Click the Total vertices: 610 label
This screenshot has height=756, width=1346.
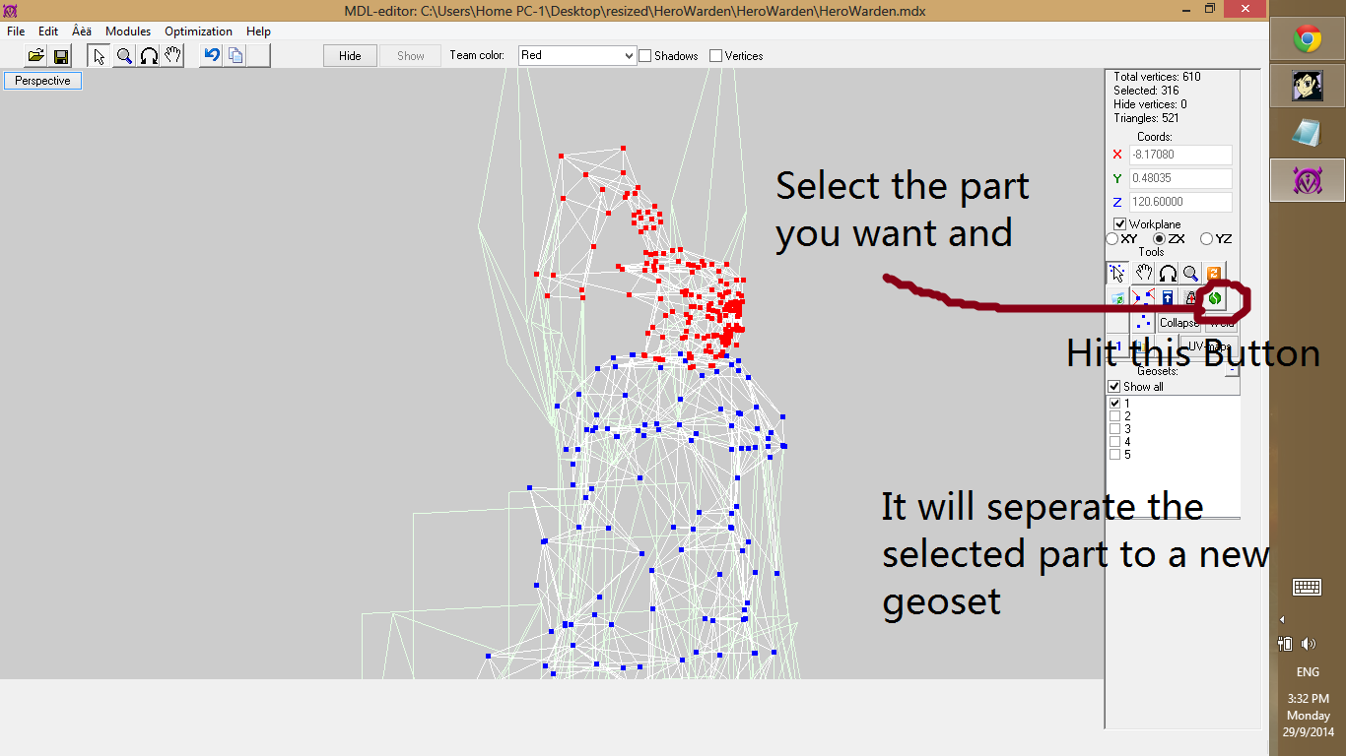click(1157, 77)
